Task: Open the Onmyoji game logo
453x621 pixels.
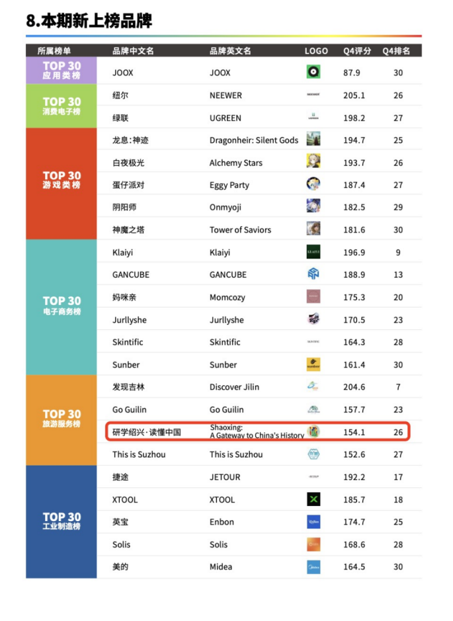Action: [x=313, y=207]
